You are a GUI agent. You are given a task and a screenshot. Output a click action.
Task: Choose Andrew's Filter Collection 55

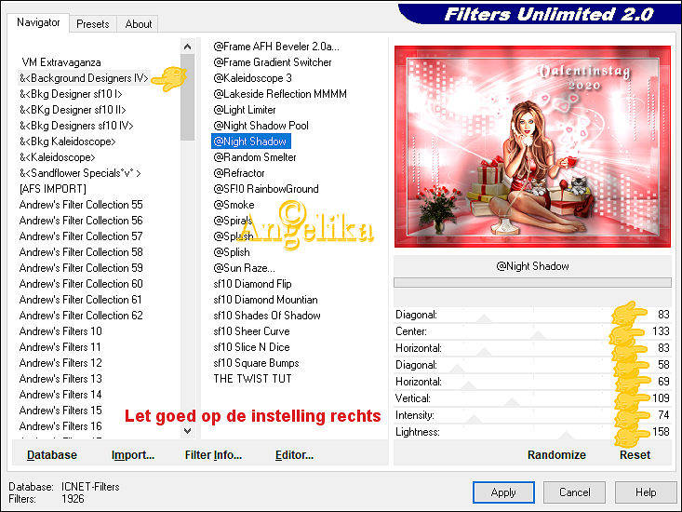tap(81, 205)
